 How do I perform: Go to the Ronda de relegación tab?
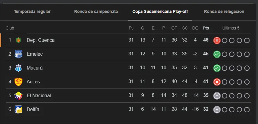coord(224,12)
